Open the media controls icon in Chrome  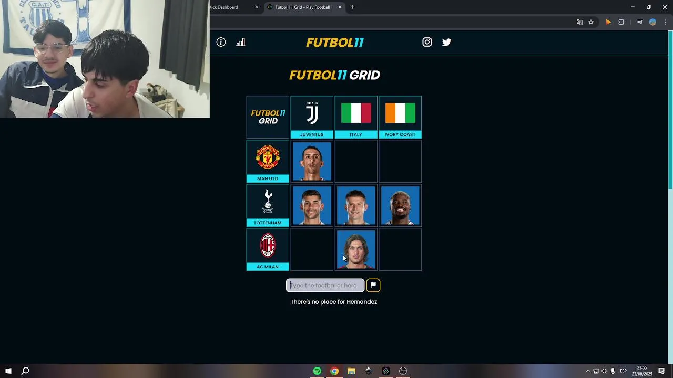(640, 22)
